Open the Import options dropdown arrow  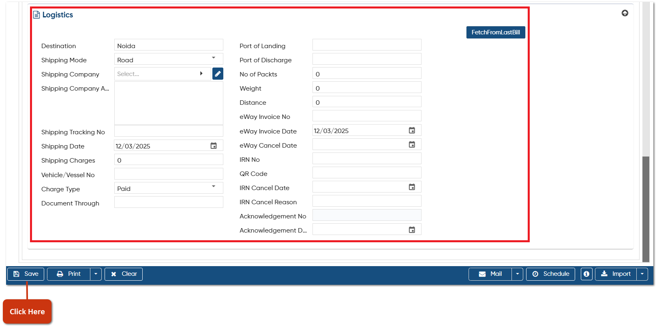(642, 274)
